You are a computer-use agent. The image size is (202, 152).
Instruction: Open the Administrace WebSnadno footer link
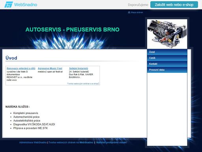[33, 142]
